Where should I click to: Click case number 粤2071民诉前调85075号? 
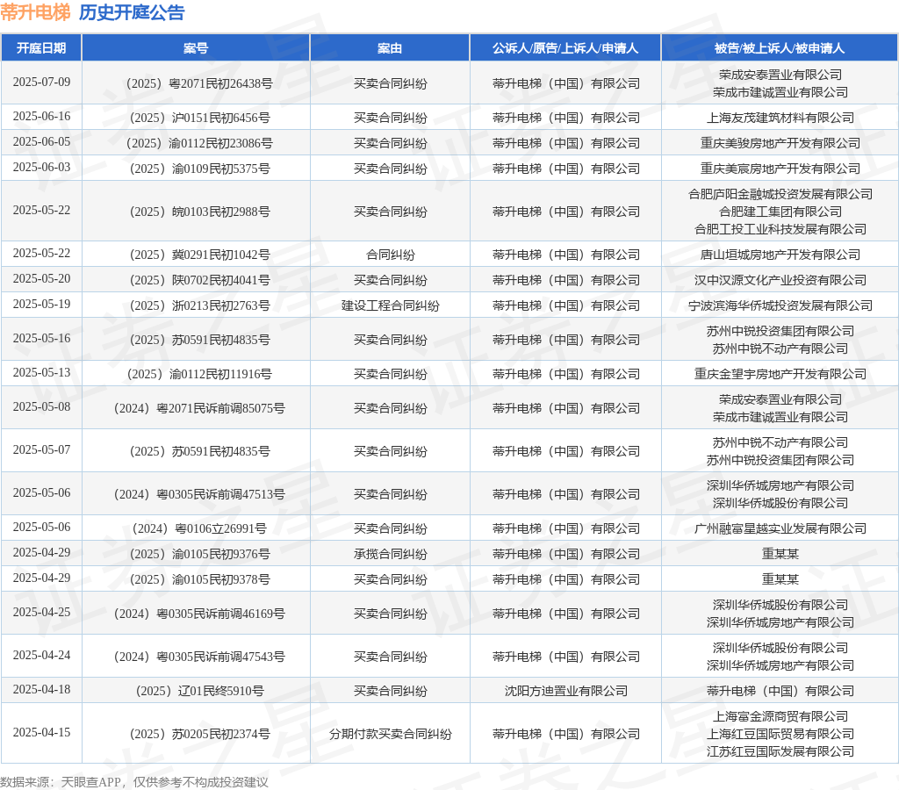coord(199,409)
